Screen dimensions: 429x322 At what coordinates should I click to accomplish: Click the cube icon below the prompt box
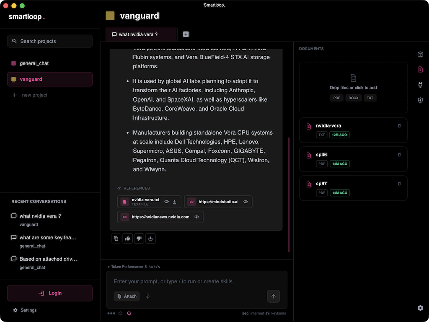120,314
